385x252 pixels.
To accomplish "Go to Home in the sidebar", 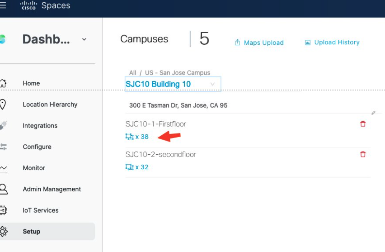I will 31,83.
